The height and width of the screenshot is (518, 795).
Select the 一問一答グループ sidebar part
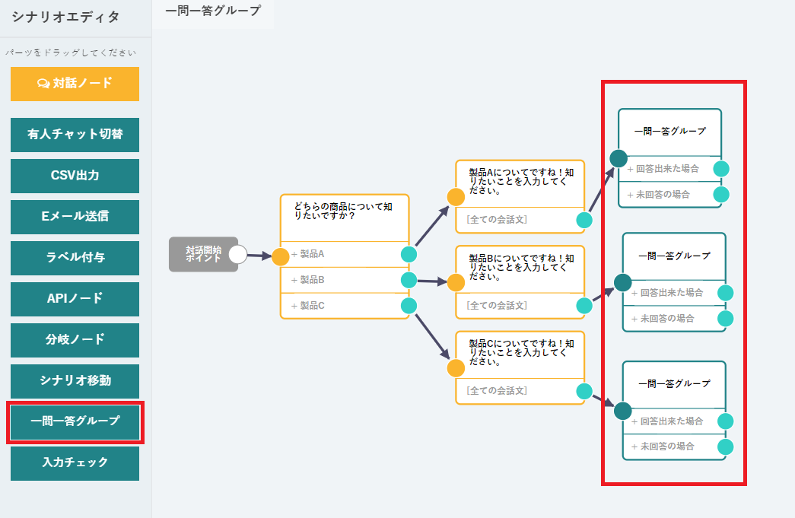[75, 422]
